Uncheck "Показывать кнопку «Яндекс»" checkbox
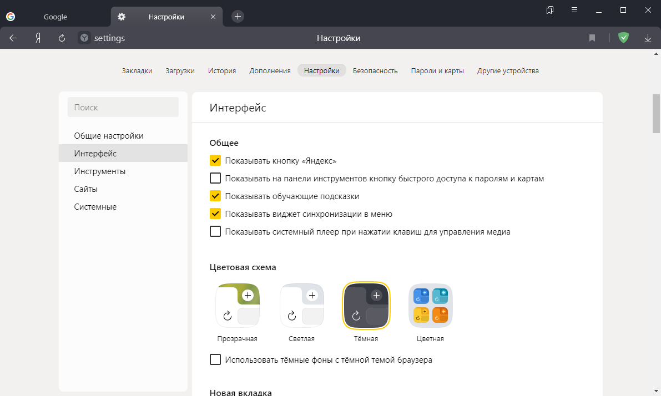 215,161
